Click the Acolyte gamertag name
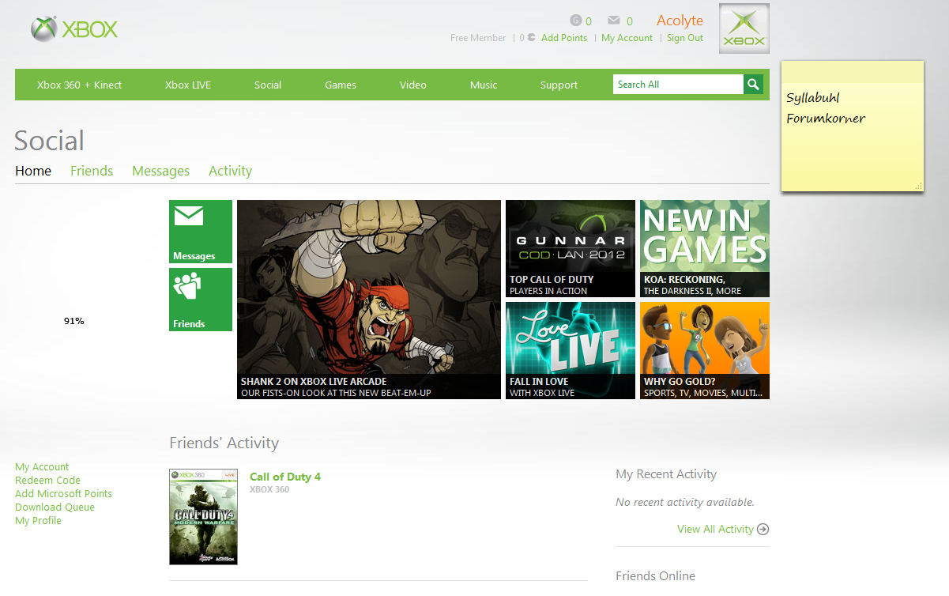 click(680, 21)
